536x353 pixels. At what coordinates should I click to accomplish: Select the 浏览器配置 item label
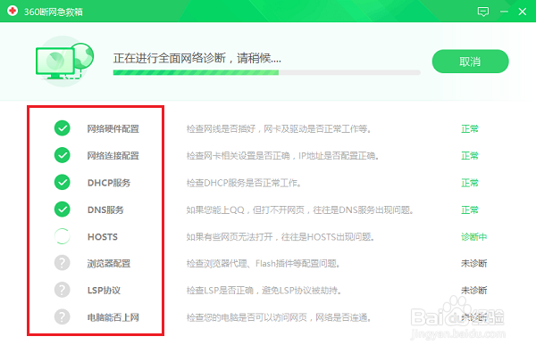[109, 263]
